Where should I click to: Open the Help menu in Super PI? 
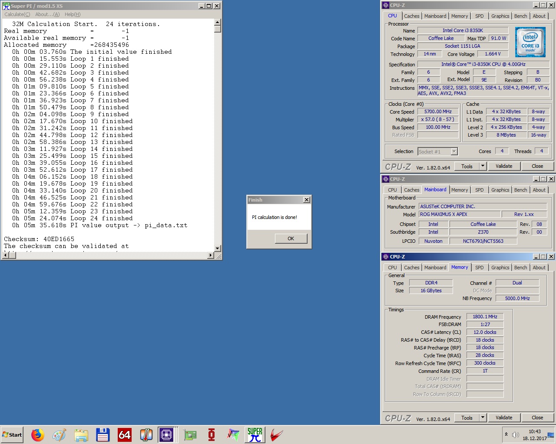pos(73,14)
